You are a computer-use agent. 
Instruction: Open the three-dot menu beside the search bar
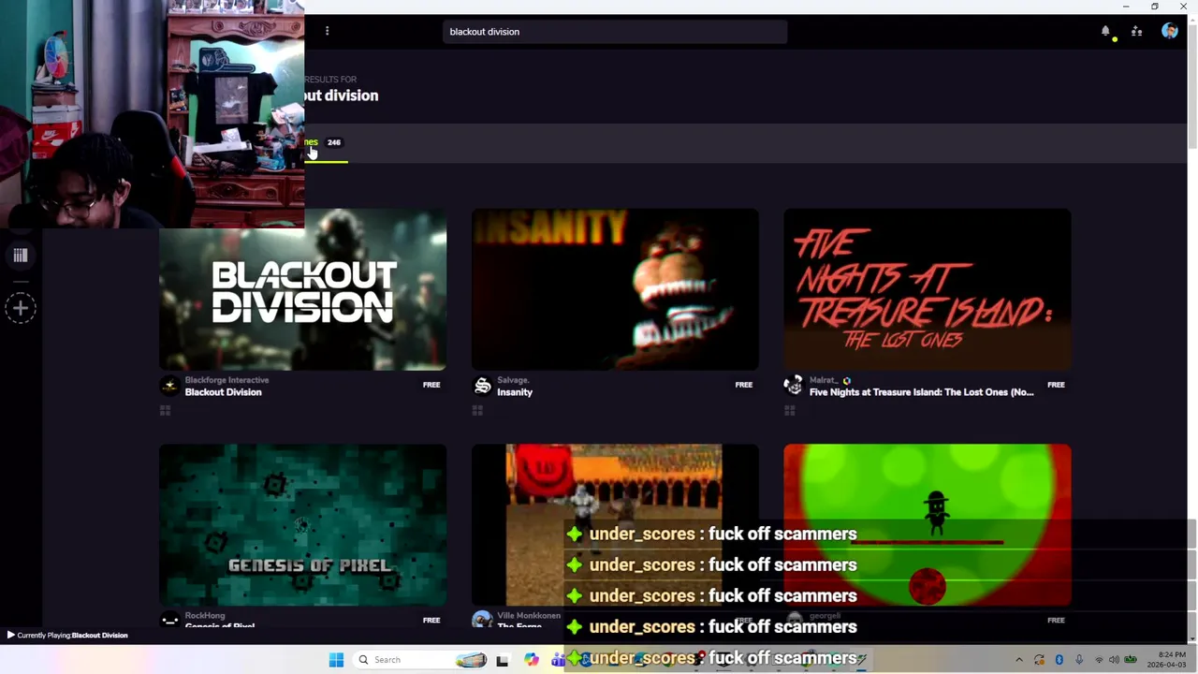click(327, 31)
